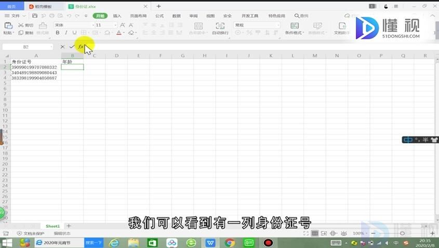Collapse the ribbon with the chevron arrow
Screen dimensions: 439x248
click(432, 16)
